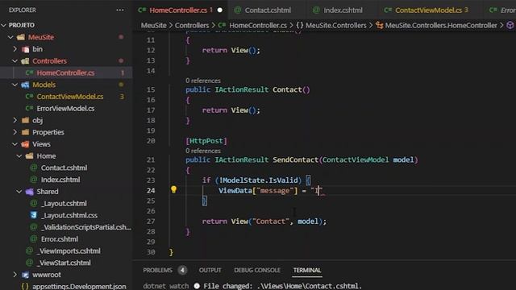Screen dimensions: 516x290
Task: Open the DEBUG CONSOLE panel tab
Action: tap(257, 271)
